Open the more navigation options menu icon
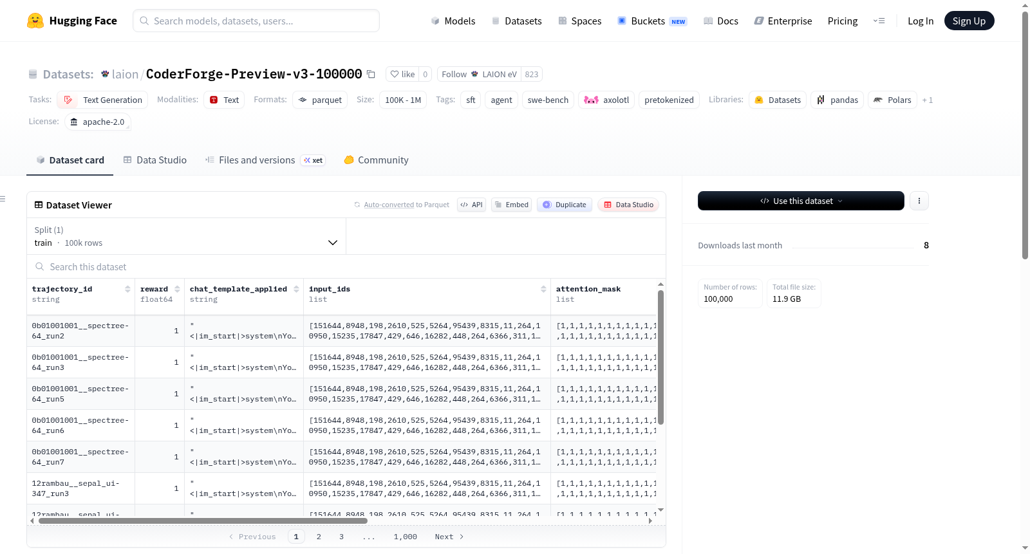The image size is (1030, 554). [x=879, y=21]
